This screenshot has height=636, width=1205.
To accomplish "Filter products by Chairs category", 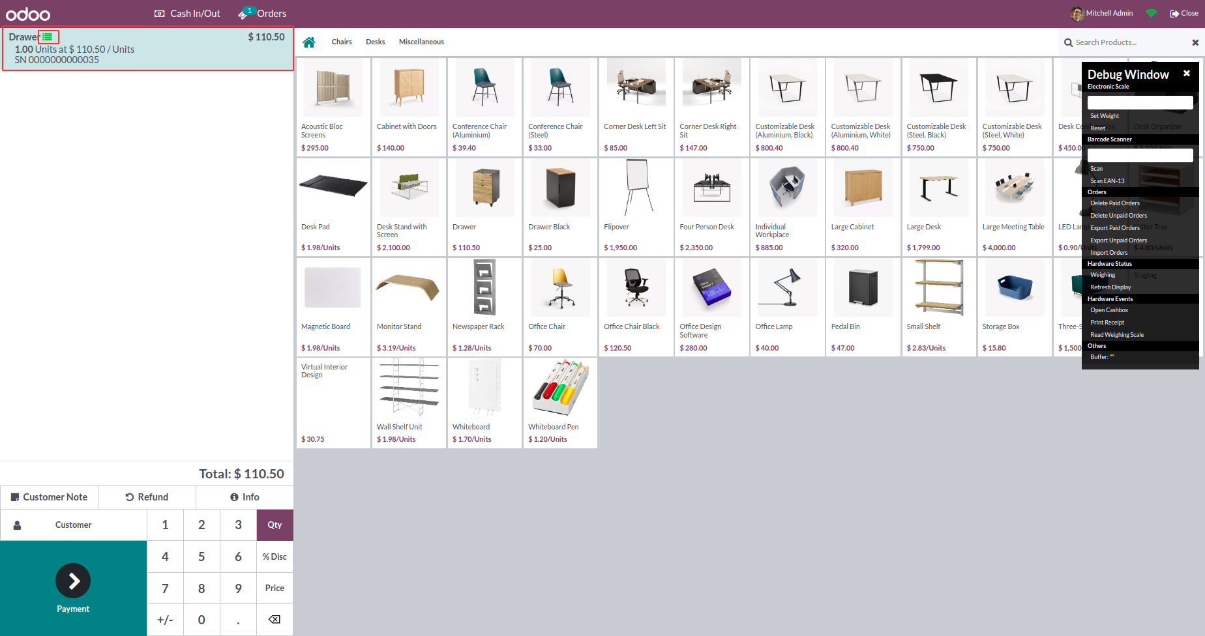I will pyautogui.click(x=342, y=42).
